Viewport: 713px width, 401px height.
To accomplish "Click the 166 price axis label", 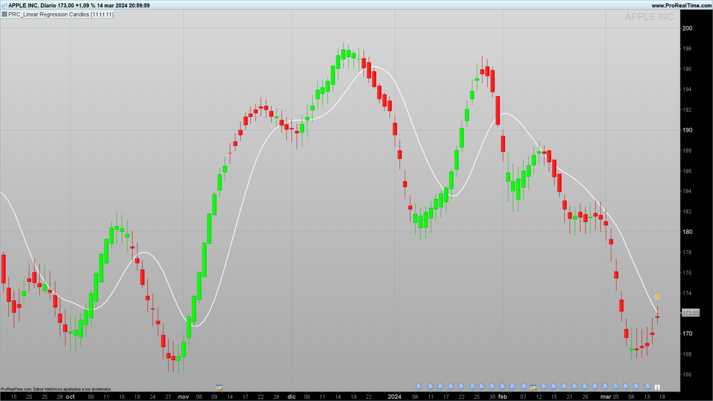I will pos(687,375).
